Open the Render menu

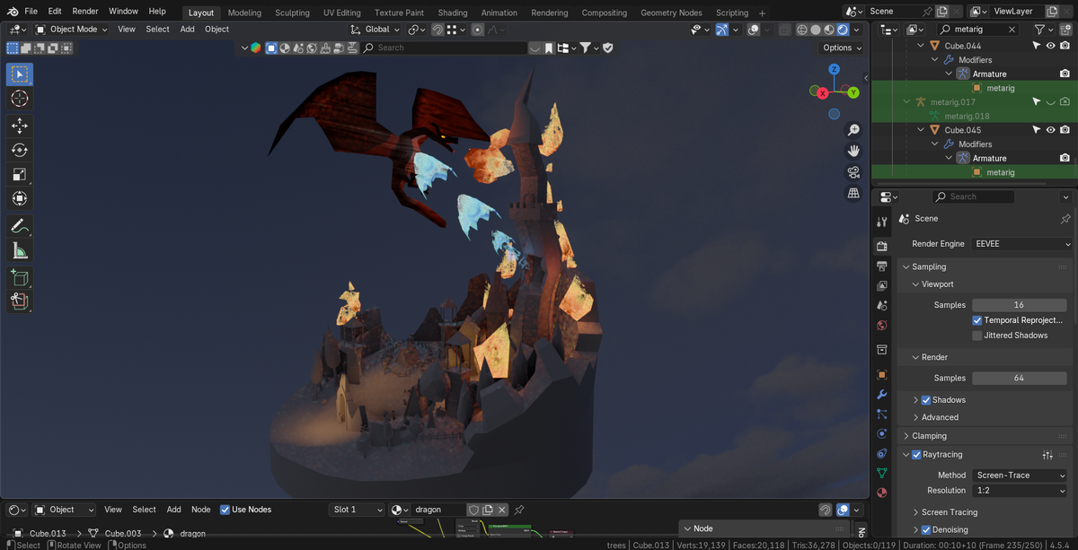tap(84, 11)
